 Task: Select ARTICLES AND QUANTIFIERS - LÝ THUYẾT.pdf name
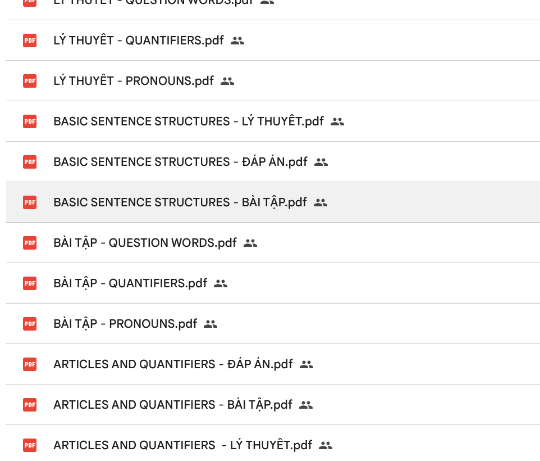point(182,445)
